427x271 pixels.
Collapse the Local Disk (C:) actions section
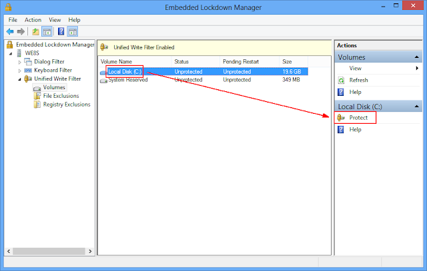pos(416,107)
